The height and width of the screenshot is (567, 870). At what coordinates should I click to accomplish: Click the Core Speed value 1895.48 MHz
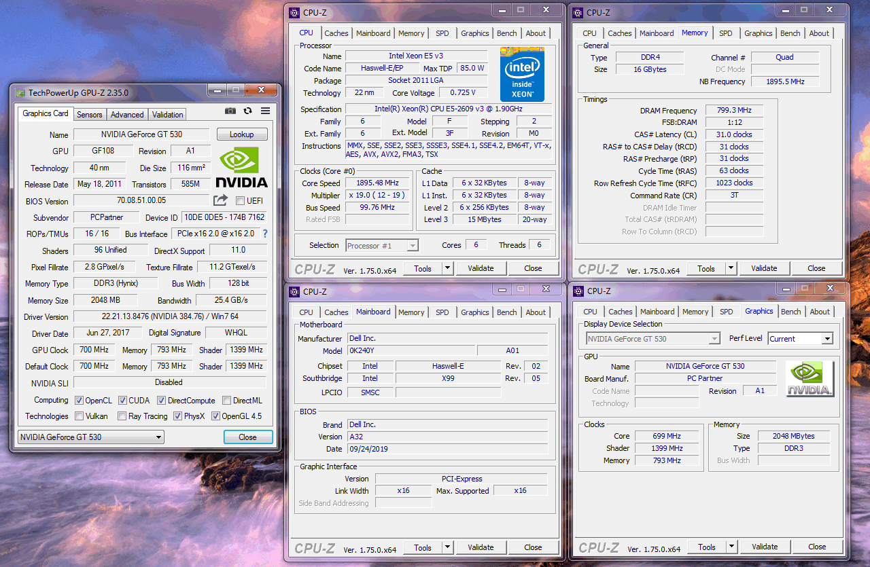pos(378,183)
